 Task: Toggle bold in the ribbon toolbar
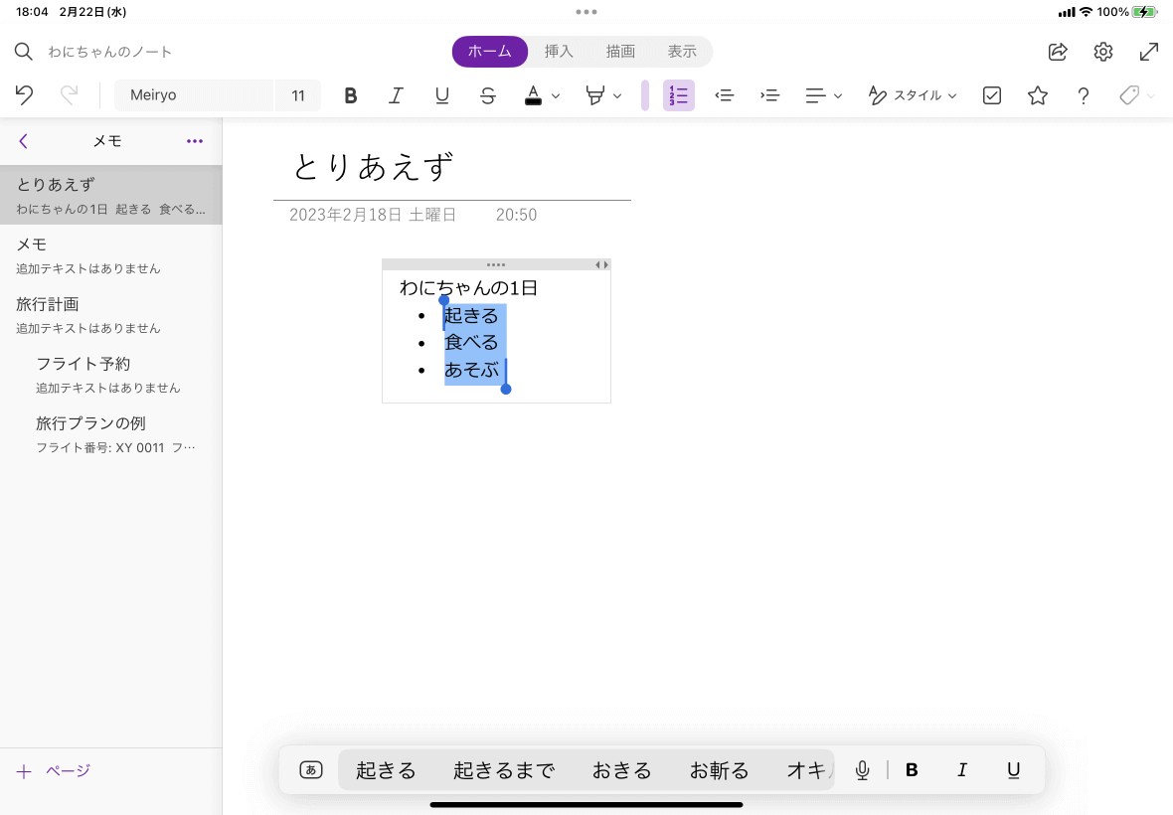click(x=351, y=95)
